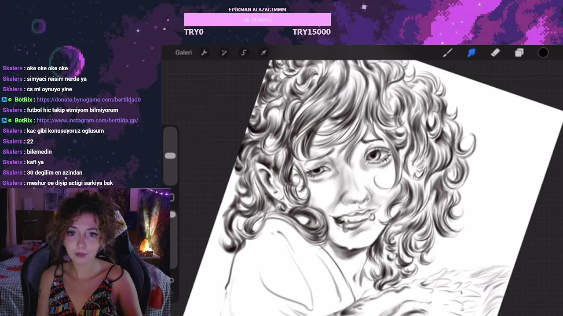The height and width of the screenshot is (316, 563).
Task: Click the brush opacity slider handle
Action: pos(172,214)
